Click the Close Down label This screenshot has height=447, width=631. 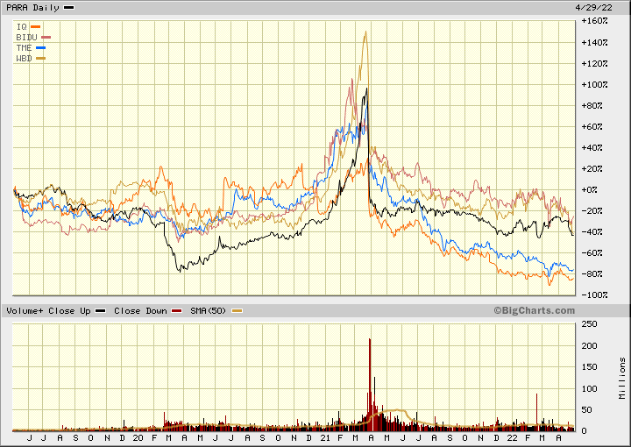pos(140,311)
